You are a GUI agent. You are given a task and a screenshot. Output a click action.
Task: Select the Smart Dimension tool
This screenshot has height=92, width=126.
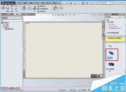[x=4, y=8]
